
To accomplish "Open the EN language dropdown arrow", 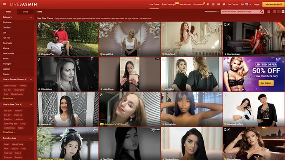I will (250, 5).
